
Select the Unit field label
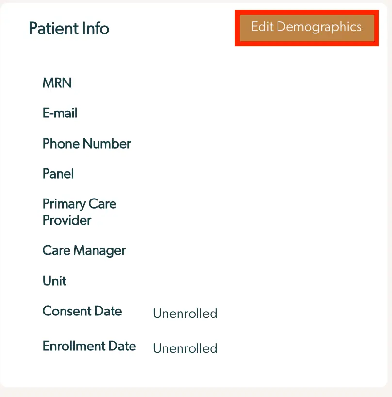coord(54,281)
